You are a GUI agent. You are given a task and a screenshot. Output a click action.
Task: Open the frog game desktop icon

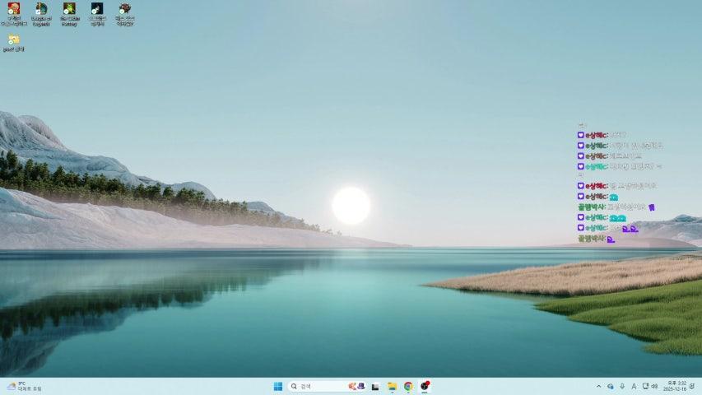pos(69,9)
